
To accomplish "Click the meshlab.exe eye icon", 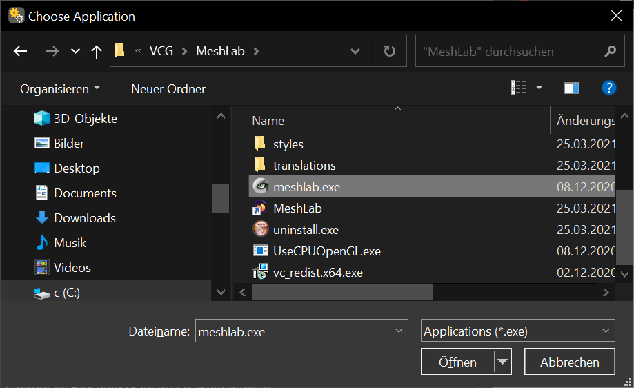I will 260,186.
